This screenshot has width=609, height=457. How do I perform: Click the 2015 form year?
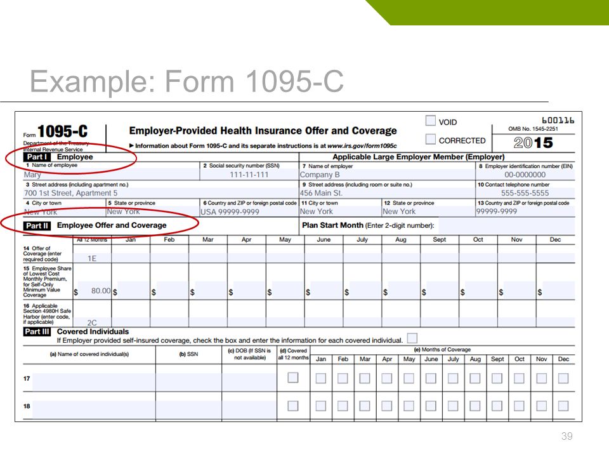[533, 143]
